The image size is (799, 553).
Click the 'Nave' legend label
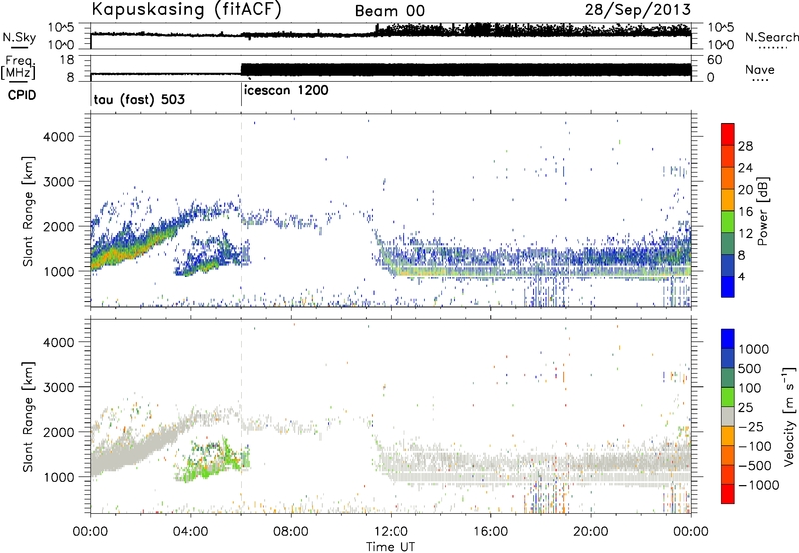[x=760, y=70]
